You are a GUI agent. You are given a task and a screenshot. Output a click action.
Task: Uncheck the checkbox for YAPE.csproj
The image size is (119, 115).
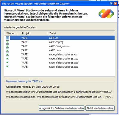click(x=7, y=42)
